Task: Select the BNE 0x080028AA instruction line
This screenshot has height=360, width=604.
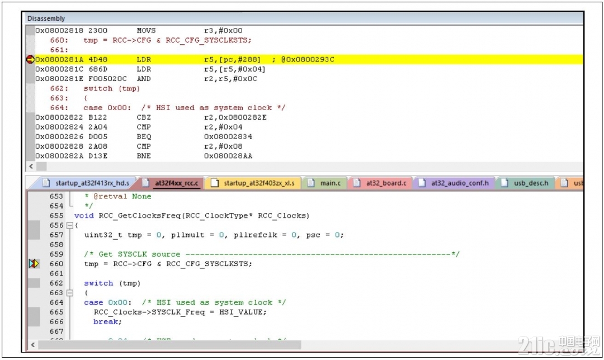Action: pos(144,156)
